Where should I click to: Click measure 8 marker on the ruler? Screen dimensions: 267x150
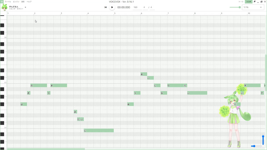pyautogui.click(x=195, y=13)
